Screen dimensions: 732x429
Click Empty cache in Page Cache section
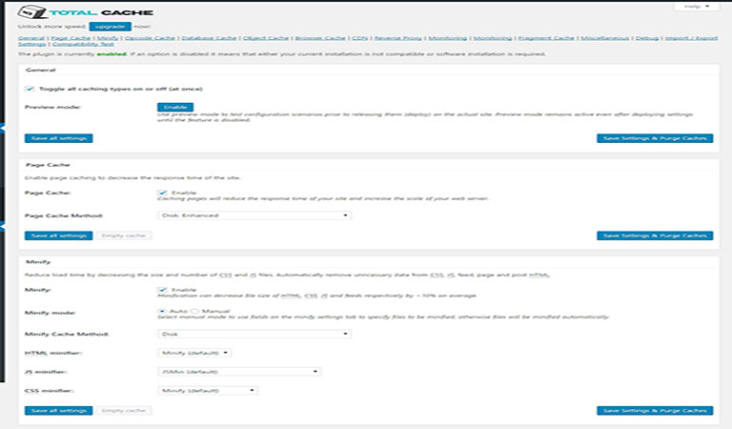pyautogui.click(x=124, y=235)
